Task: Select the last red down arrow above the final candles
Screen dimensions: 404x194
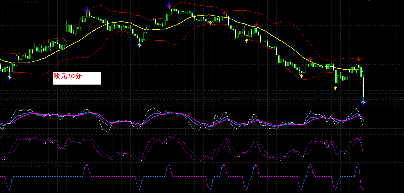Action: coord(359,59)
